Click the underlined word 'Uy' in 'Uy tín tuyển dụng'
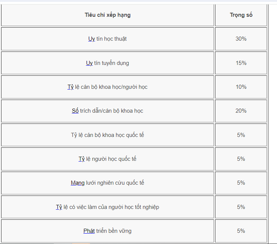Image resolution: width=277 pixels, height=244 pixels. 89,63
